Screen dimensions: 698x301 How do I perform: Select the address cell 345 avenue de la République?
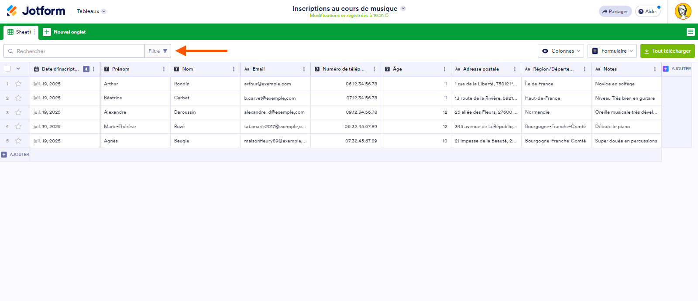(486, 127)
